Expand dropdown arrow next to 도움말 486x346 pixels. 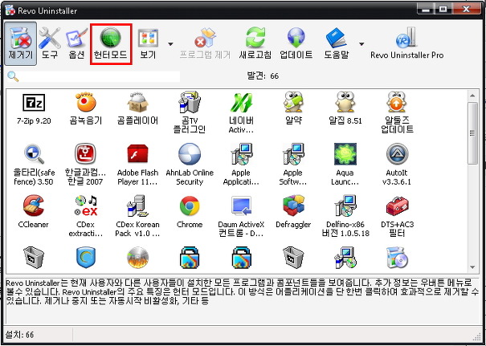(361, 44)
